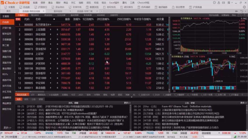
Task: Add a new tab with plus button
Action: (102, 11)
